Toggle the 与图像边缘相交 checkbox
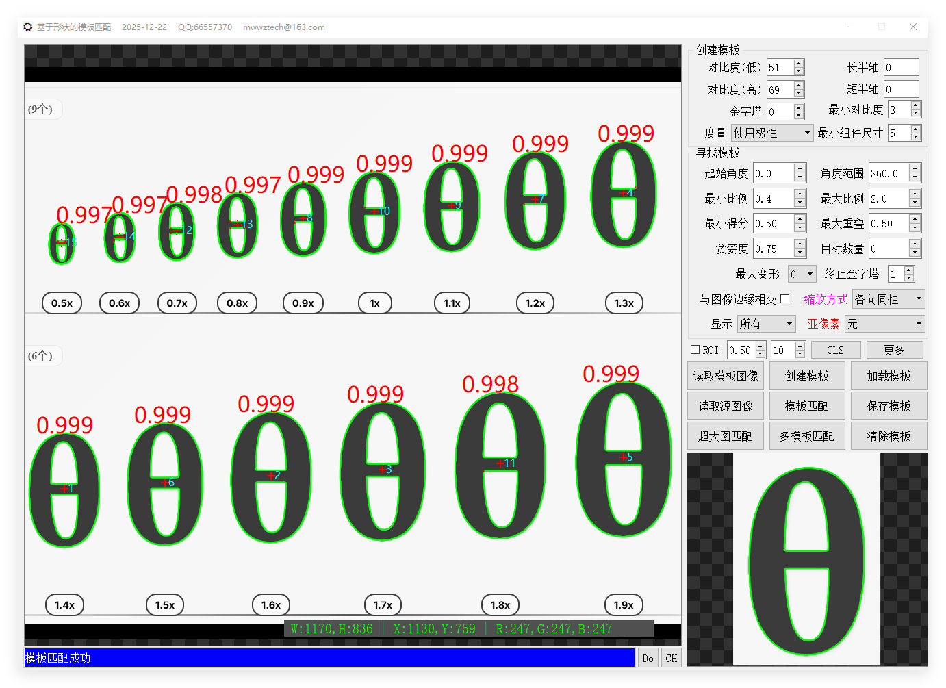This screenshot has height=688, width=946. 785,299
